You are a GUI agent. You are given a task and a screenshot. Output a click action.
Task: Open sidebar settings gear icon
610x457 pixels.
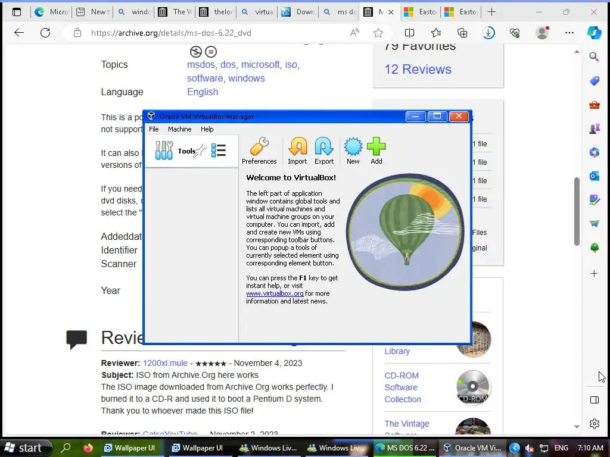(594, 424)
